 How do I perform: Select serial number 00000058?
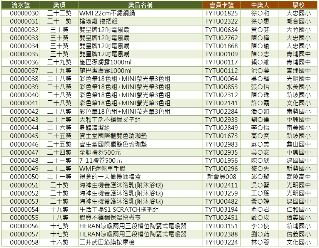point(24,243)
